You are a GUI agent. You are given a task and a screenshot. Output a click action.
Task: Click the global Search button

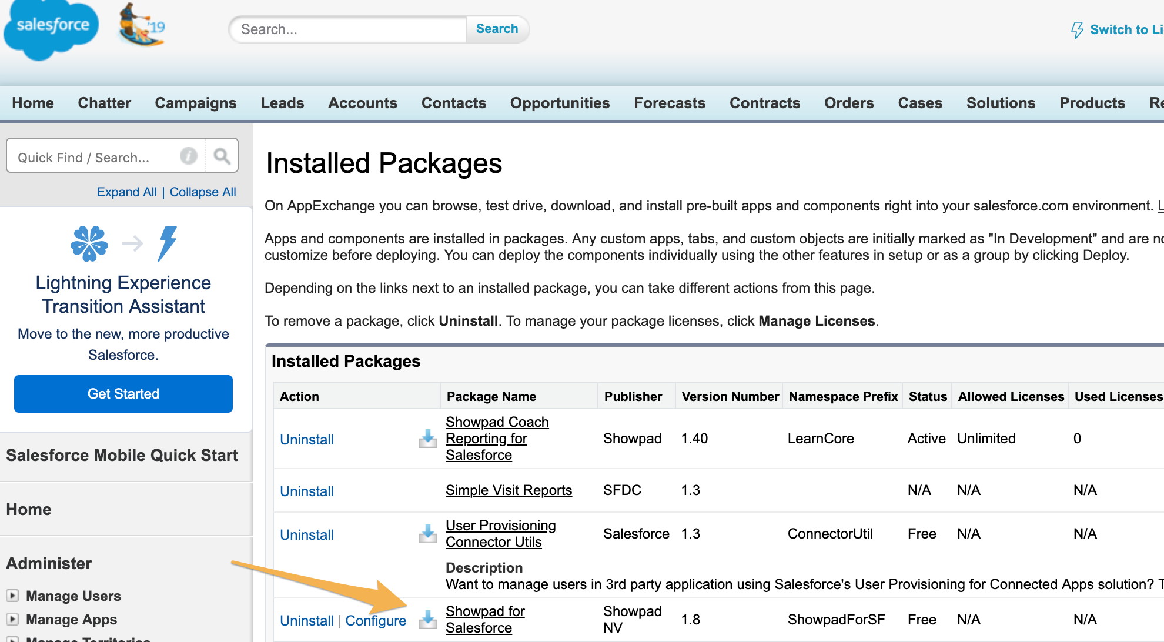pyautogui.click(x=497, y=29)
